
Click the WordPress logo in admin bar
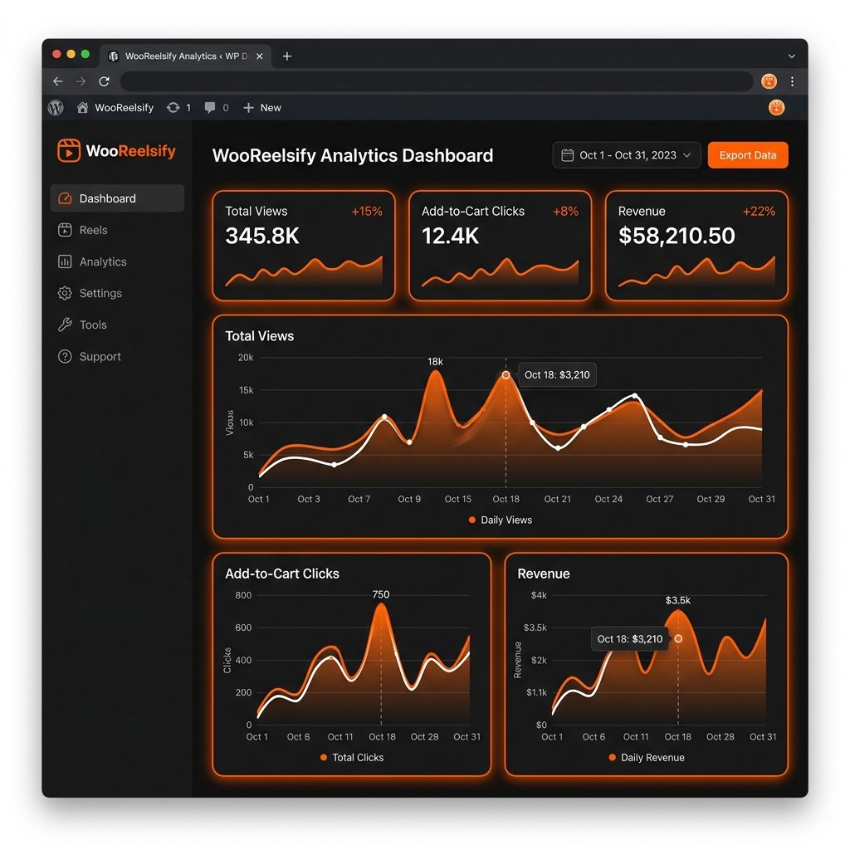click(56, 107)
